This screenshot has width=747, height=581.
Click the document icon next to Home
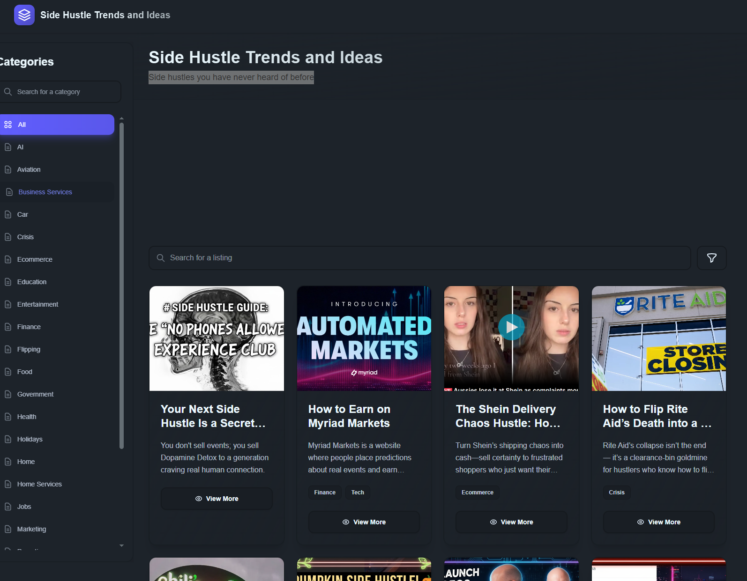[8, 462]
